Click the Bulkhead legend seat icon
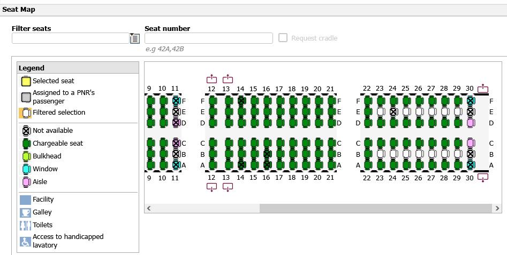This screenshot has width=507, height=255. (26, 156)
